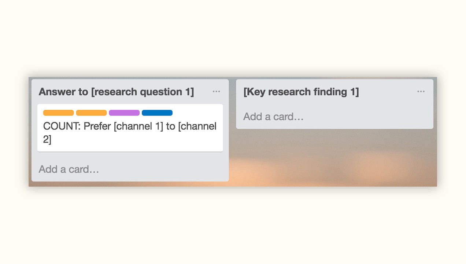The image size is (466, 264).
Task: Click the second orange label on the card
Action: (91, 113)
